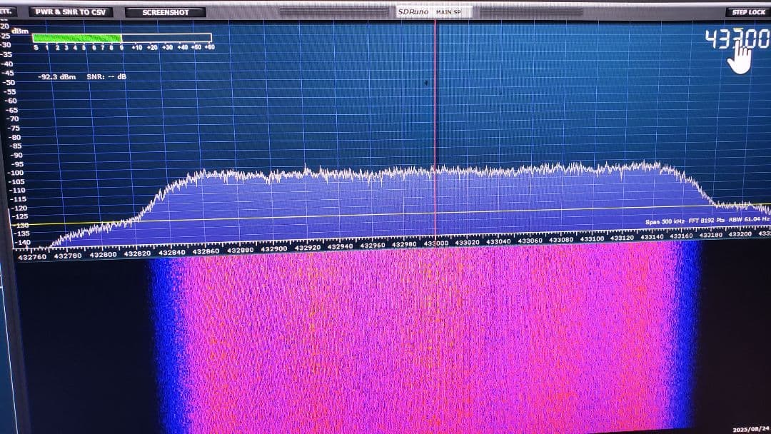Click the red center frequency marker
This screenshot has height=434, width=771.
pos(435,128)
